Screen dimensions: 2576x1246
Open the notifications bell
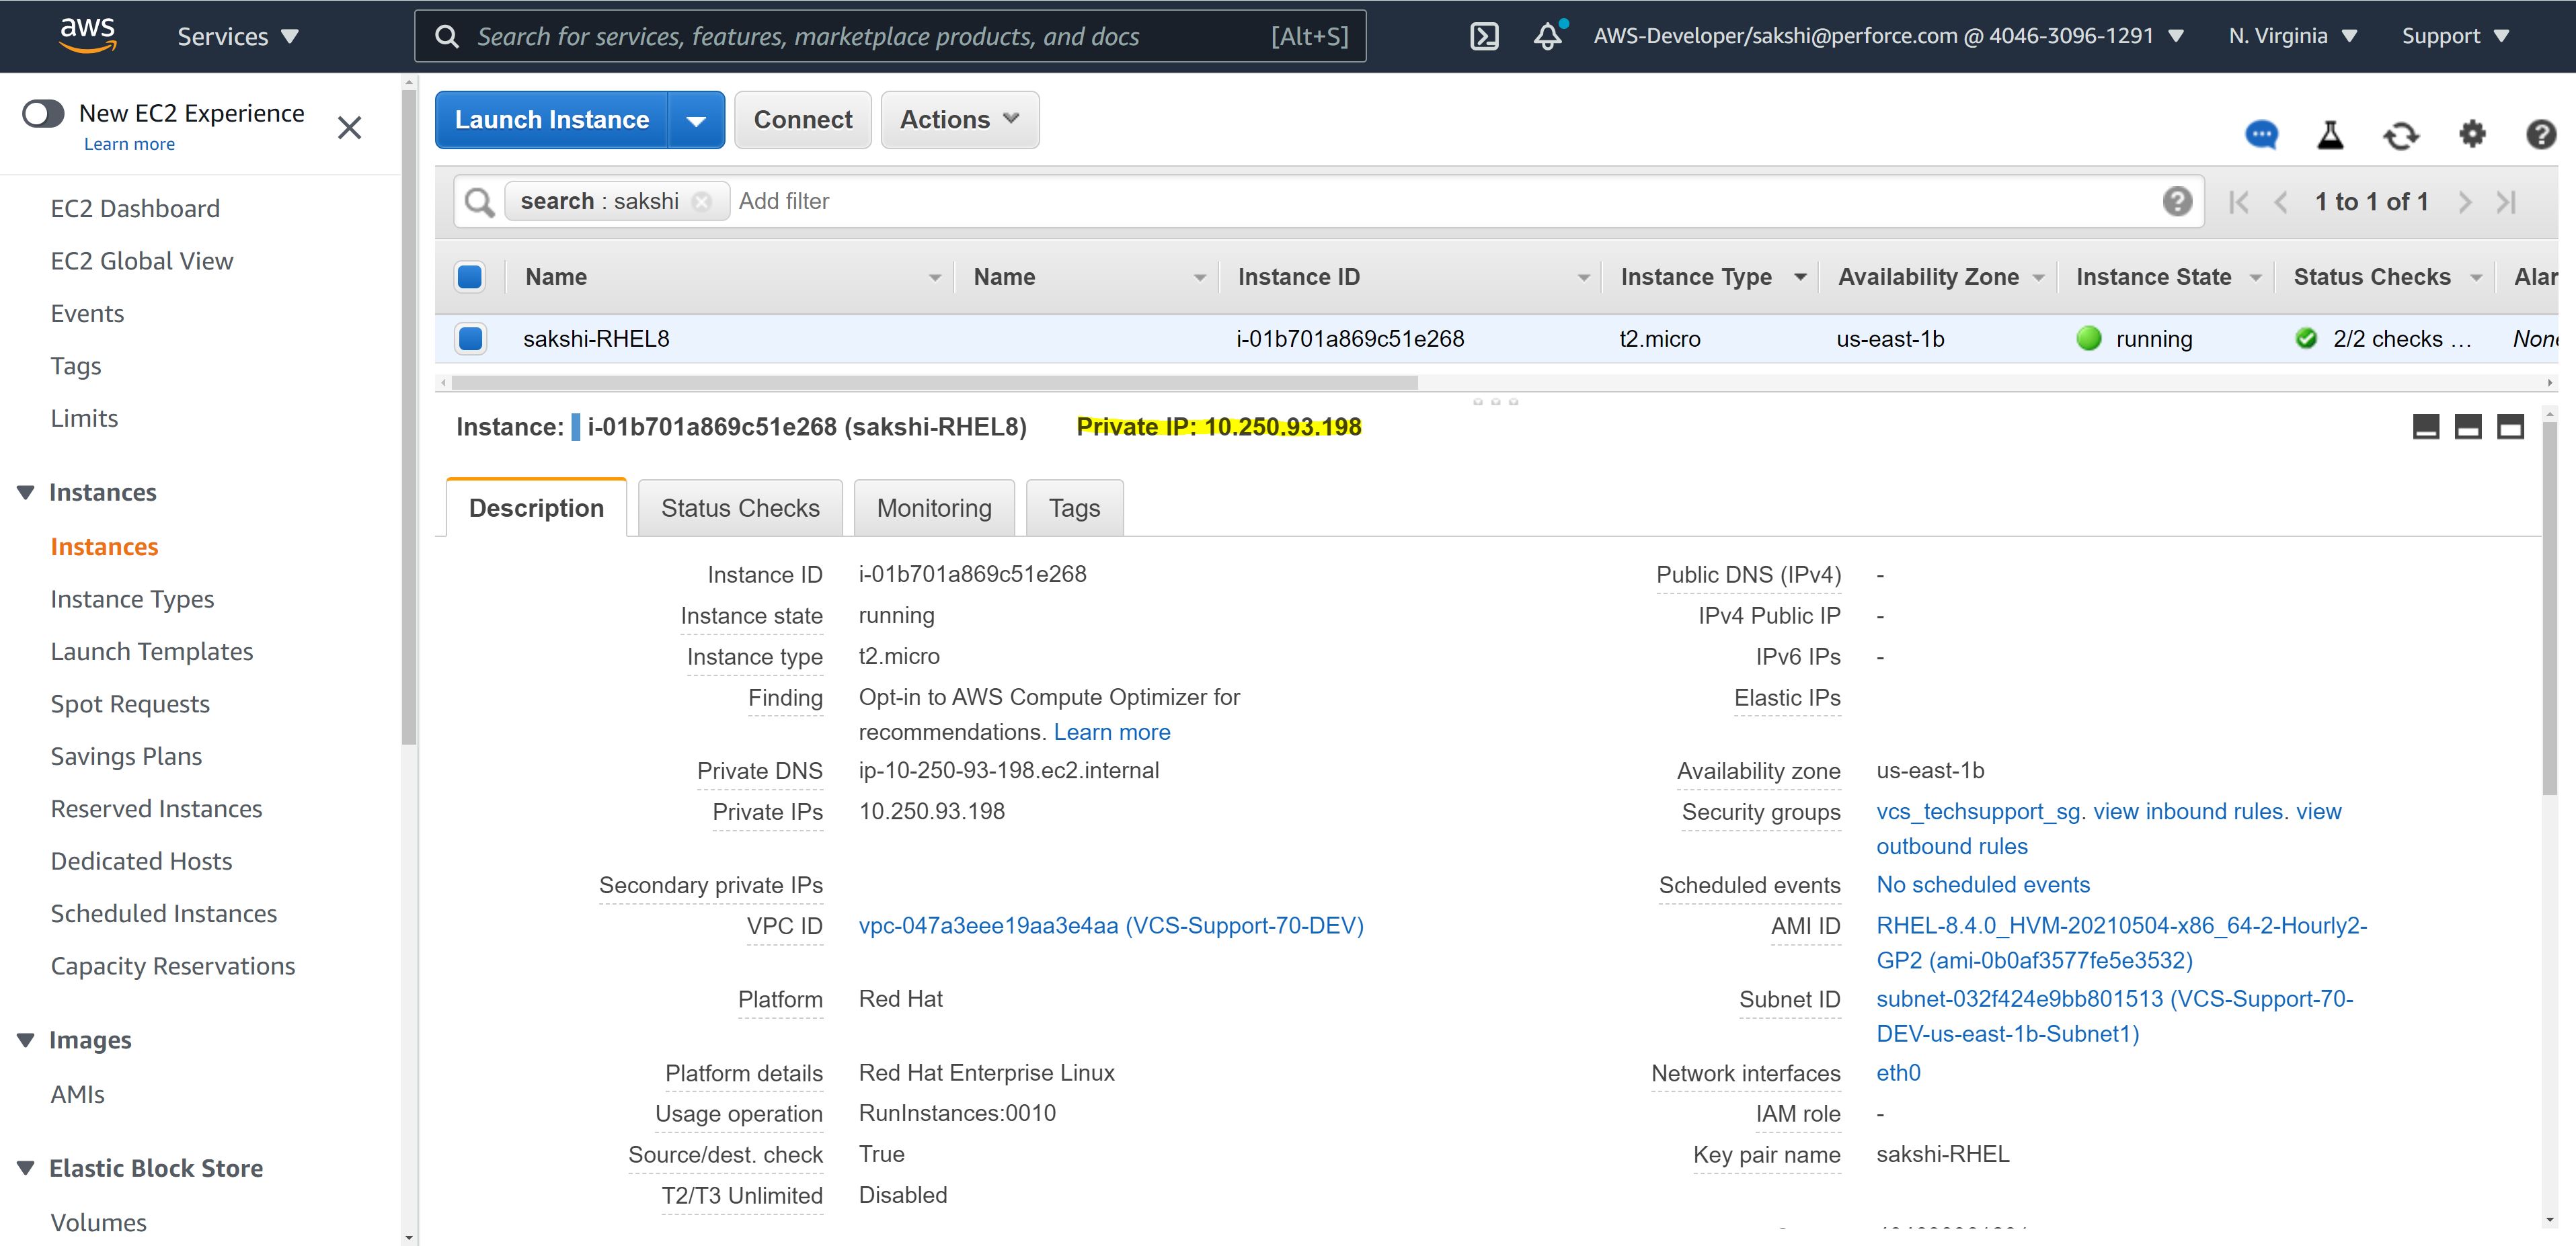[1547, 37]
